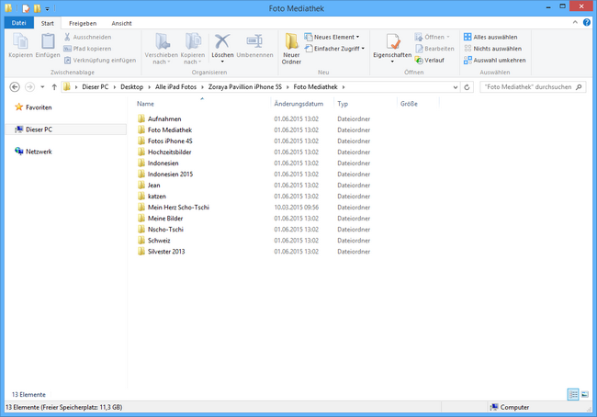Viewport: 597px width, 417px height.
Task: Open the Freigeben ribbon tab
Action: pyautogui.click(x=82, y=22)
